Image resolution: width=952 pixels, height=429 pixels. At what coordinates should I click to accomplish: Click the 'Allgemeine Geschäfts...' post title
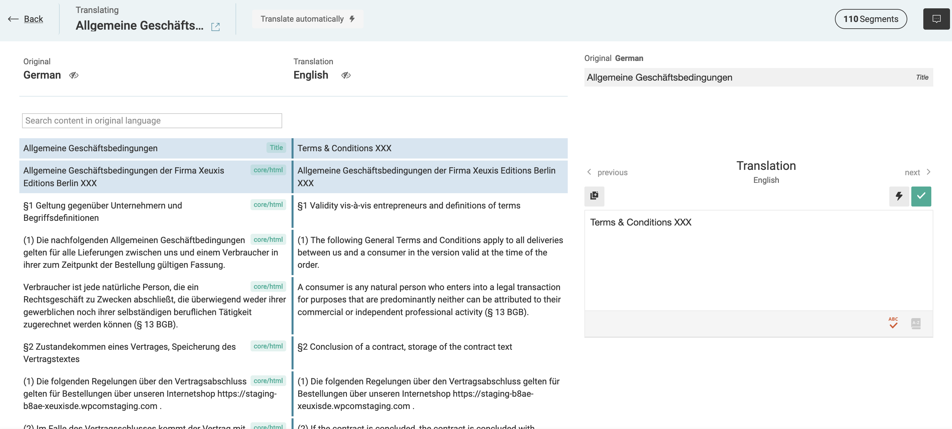(x=139, y=25)
